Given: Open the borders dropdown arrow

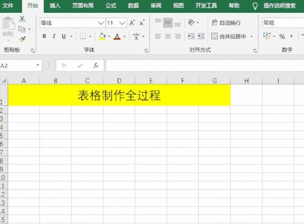Looking at the screenshot, I should pyautogui.click(x=90, y=36).
